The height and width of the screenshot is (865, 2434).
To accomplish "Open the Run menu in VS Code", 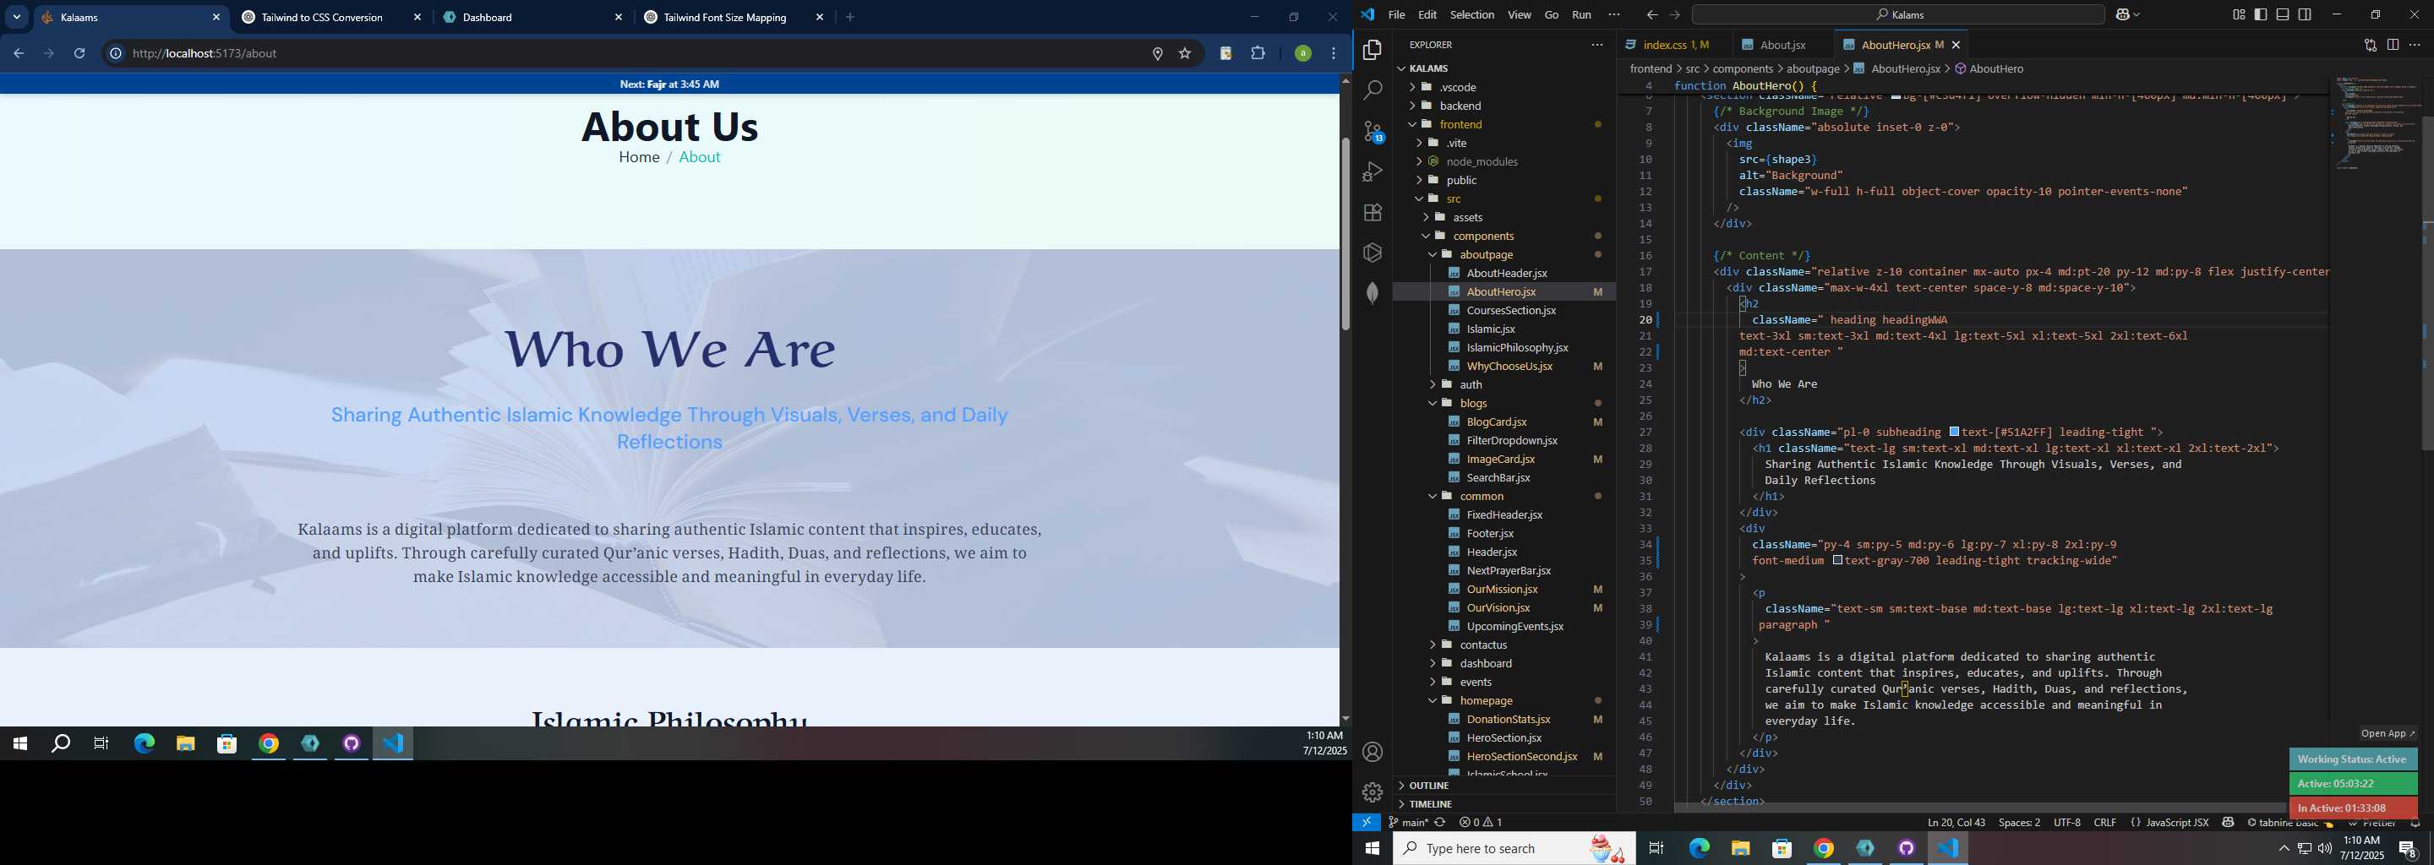I will 1582,14.
